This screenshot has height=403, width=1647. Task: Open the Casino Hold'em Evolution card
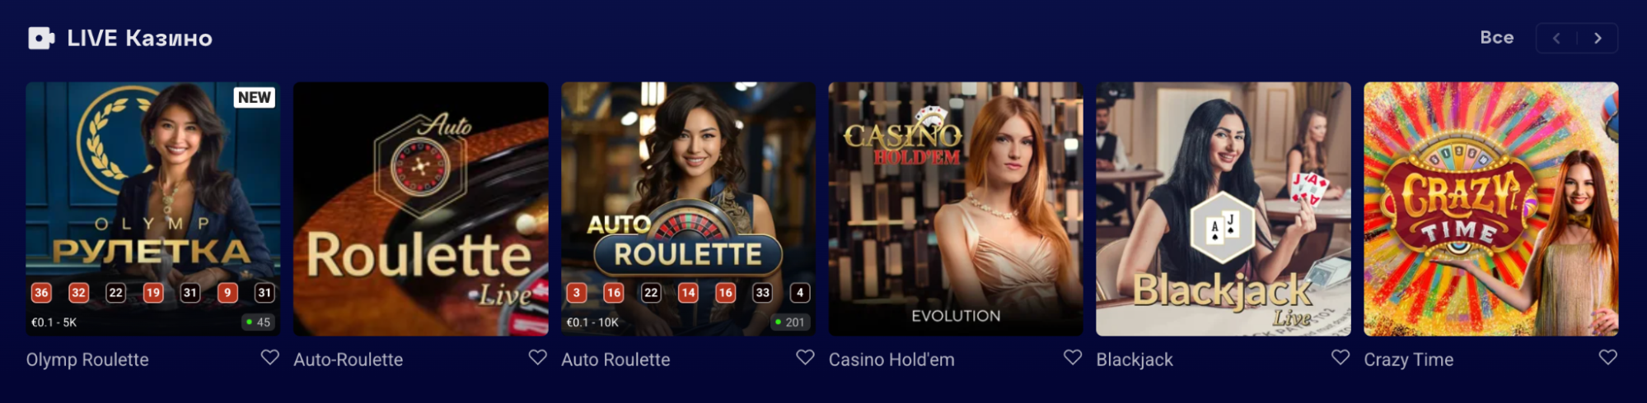(956, 209)
